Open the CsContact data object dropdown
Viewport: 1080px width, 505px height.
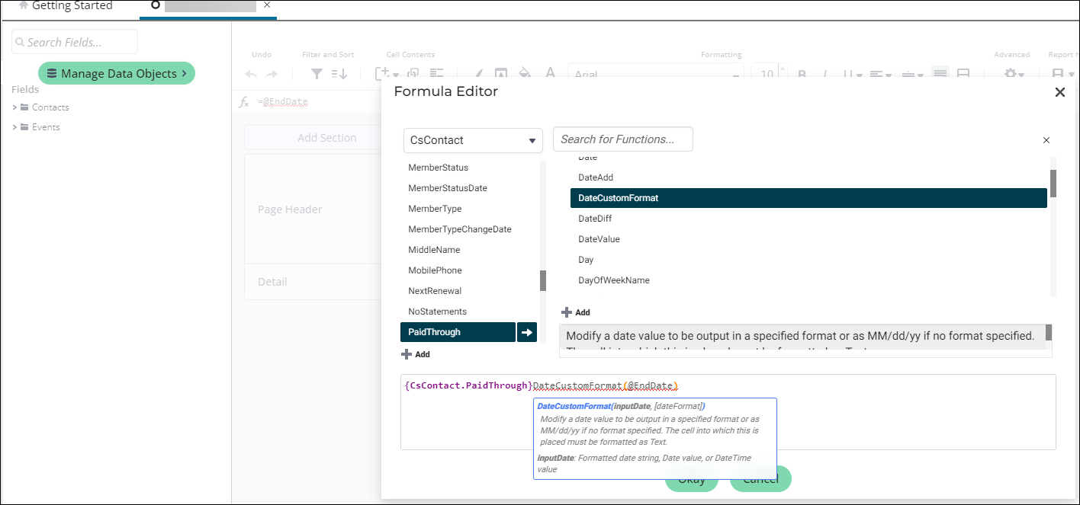tap(473, 140)
